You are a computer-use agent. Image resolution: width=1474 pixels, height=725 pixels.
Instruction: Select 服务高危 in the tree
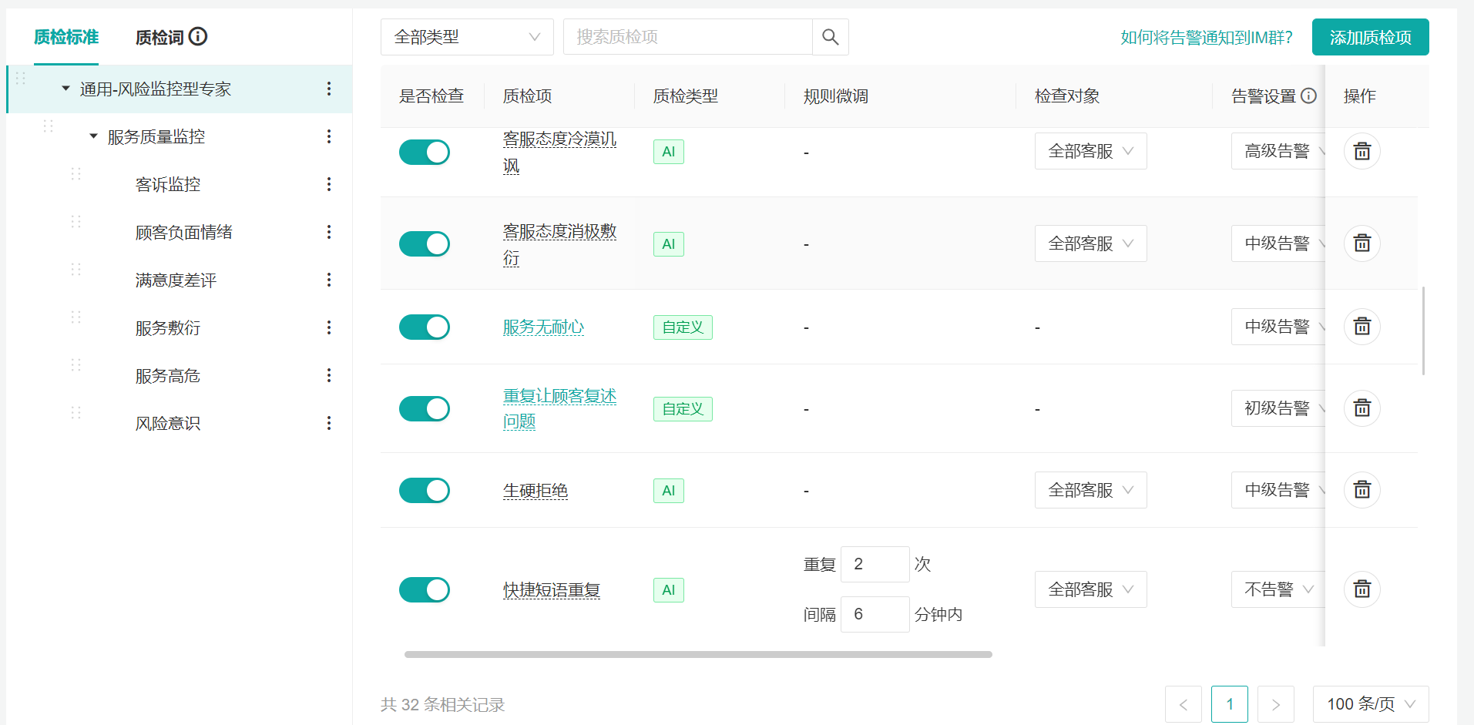tap(168, 375)
